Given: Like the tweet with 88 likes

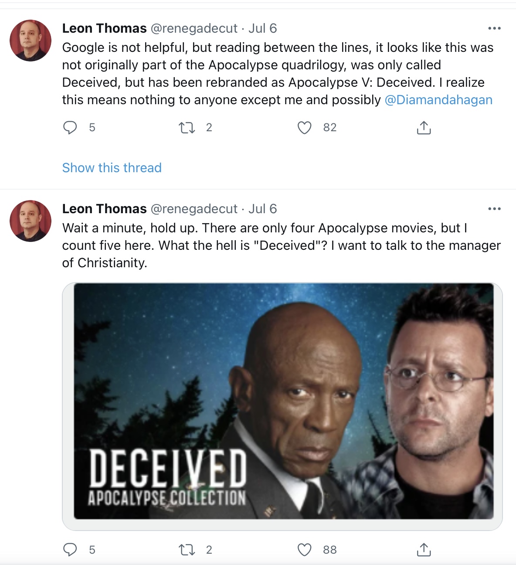Looking at the screenshot, I should [x=304, y=550].
